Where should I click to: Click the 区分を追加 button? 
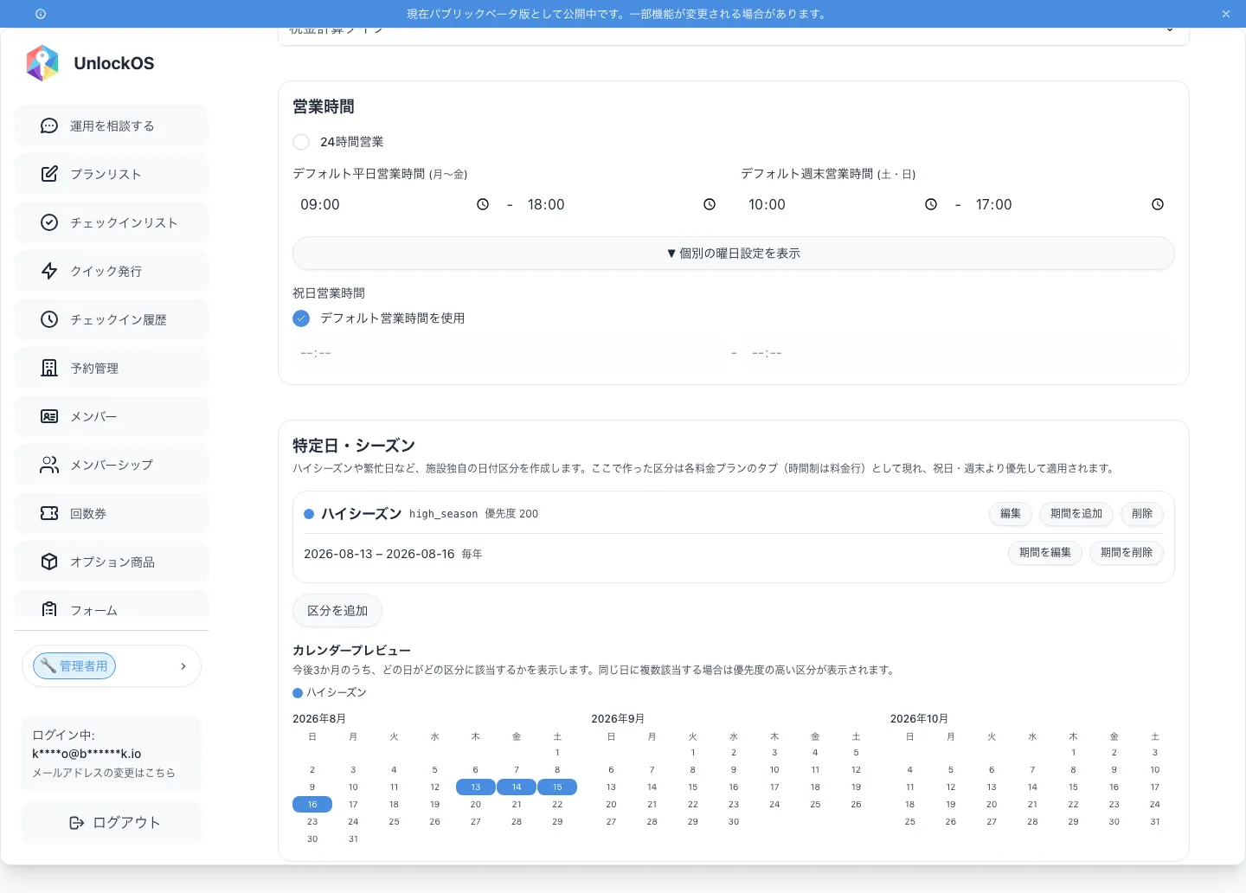(337, 611)
